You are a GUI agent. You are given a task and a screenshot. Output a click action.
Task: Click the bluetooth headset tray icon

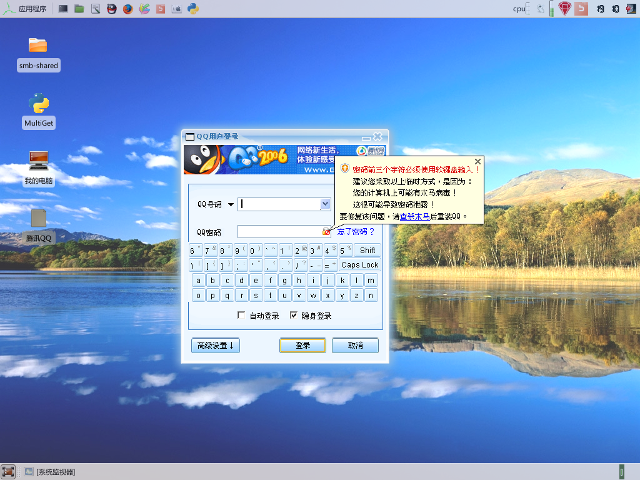point(541,9)
